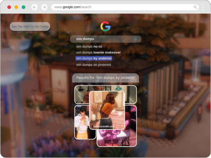Select highlighted suggestion 'sim dumps by snderist'

[94, 58]
